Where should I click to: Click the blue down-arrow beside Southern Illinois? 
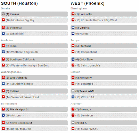(3, 84)
